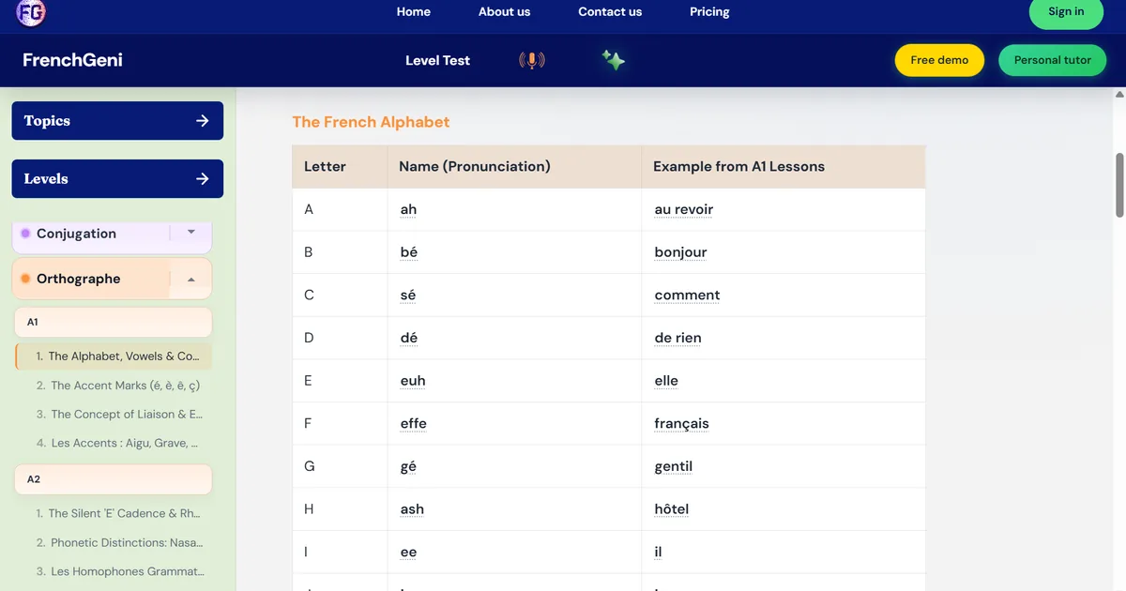
Task: Click the Topics arrow icon
Action: [203, 121]
